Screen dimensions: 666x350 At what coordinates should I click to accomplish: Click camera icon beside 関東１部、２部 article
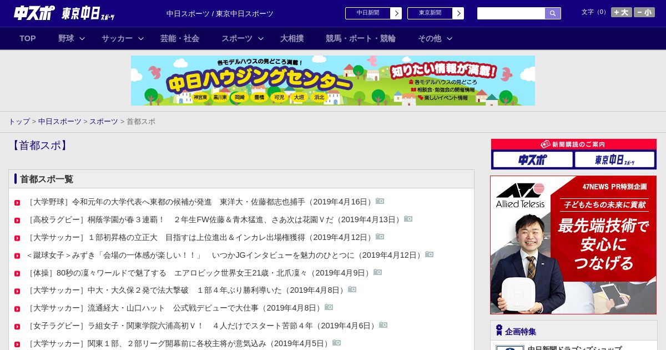[x=337, y=343]
